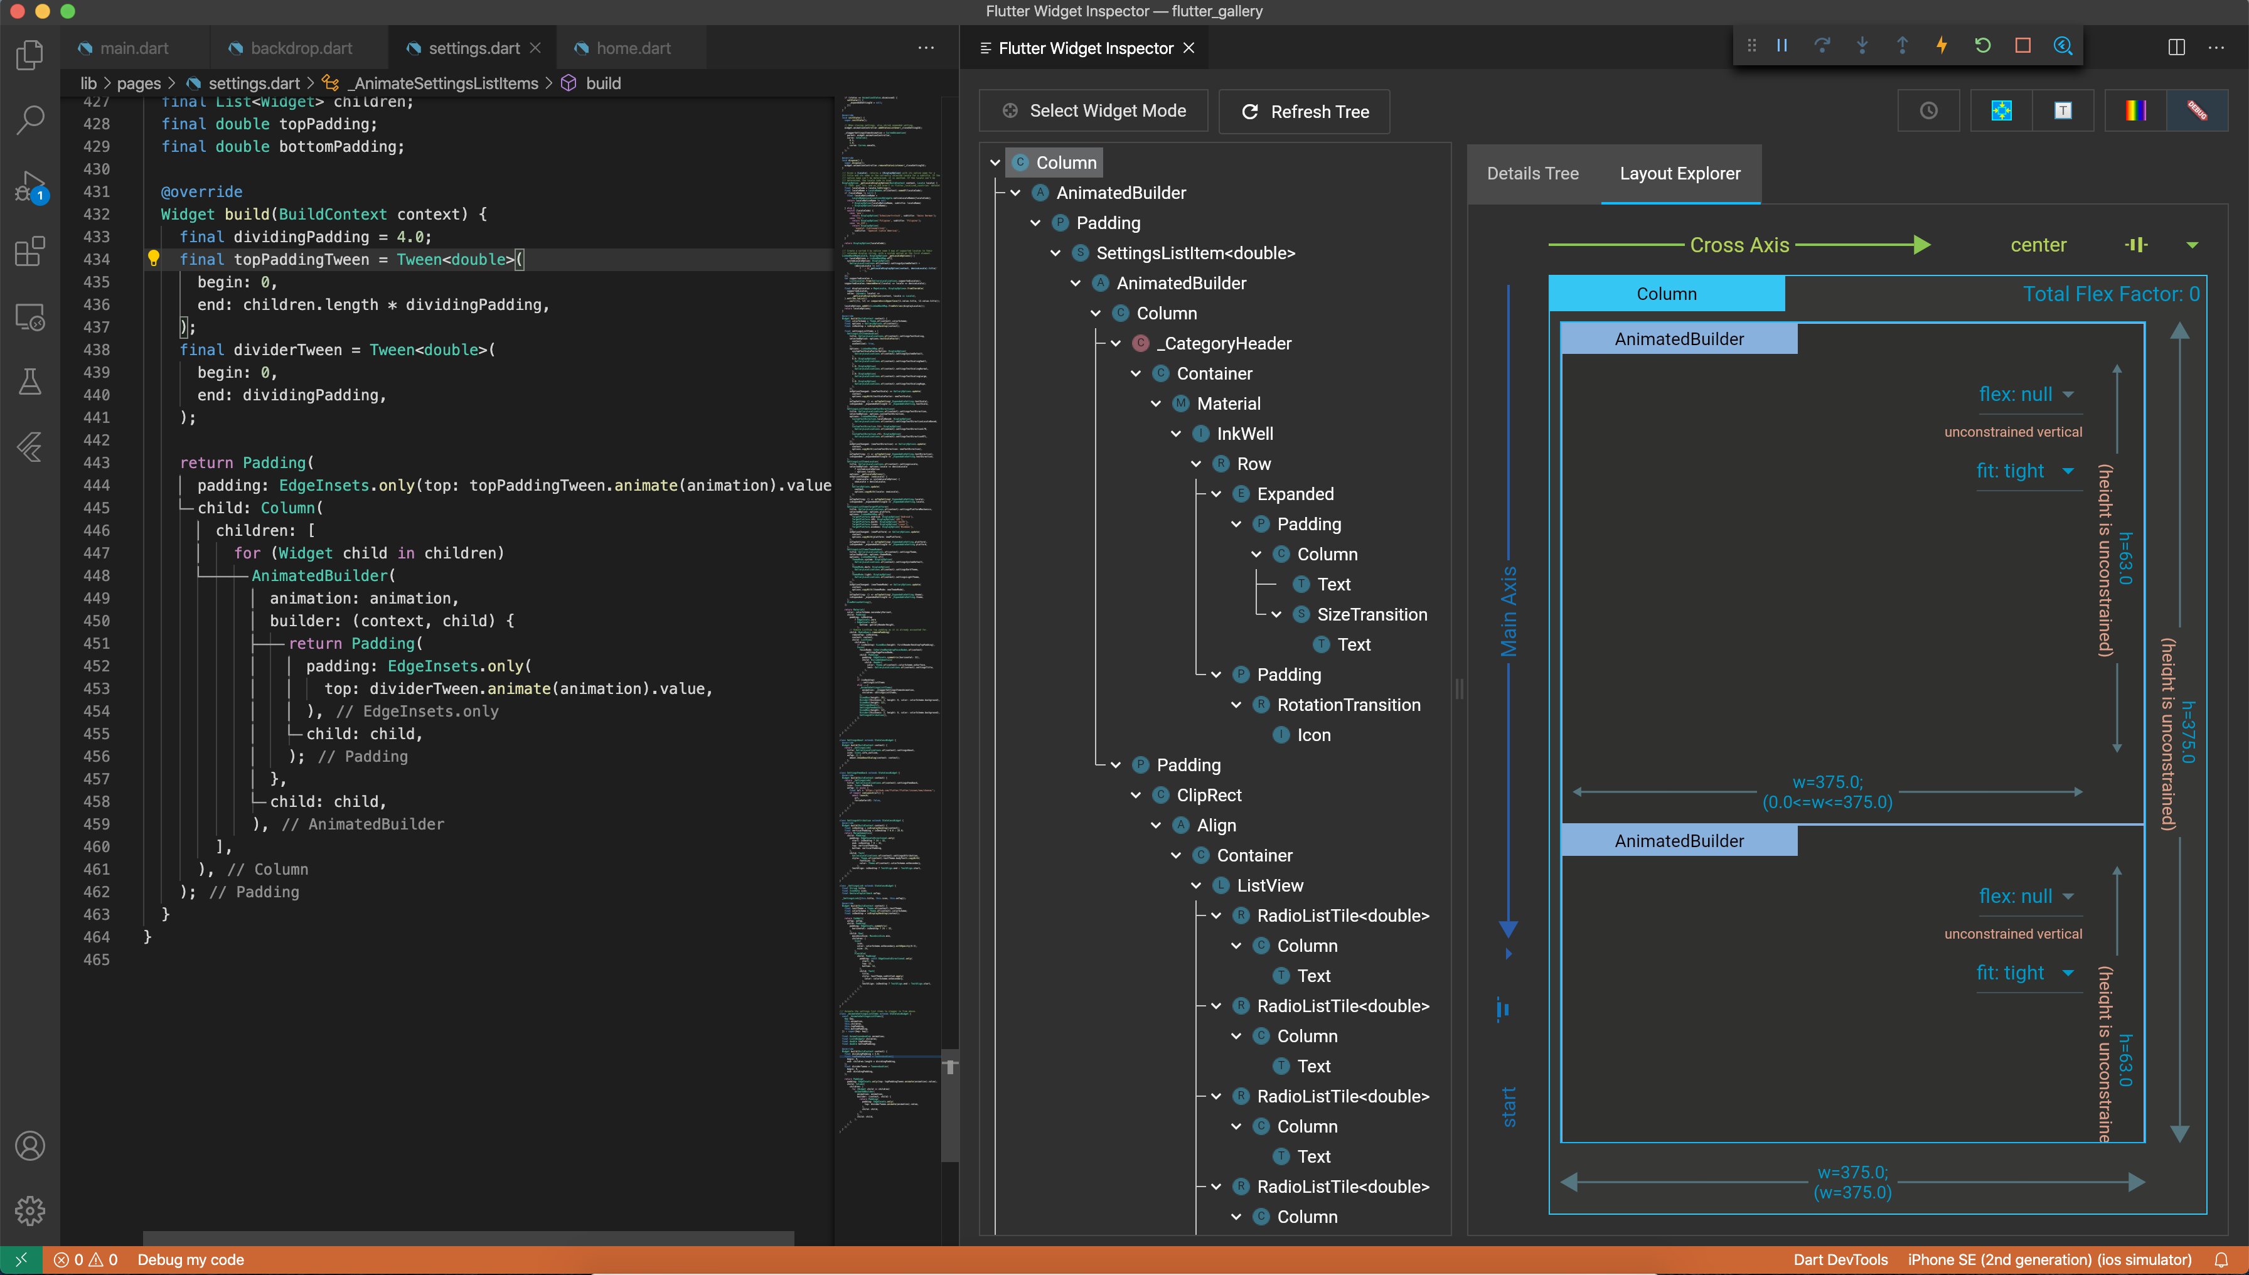Click the iPhone SE simulator device selector
The width and height of the screenshot is (2249, 1275).
tap(2049, 1259)
